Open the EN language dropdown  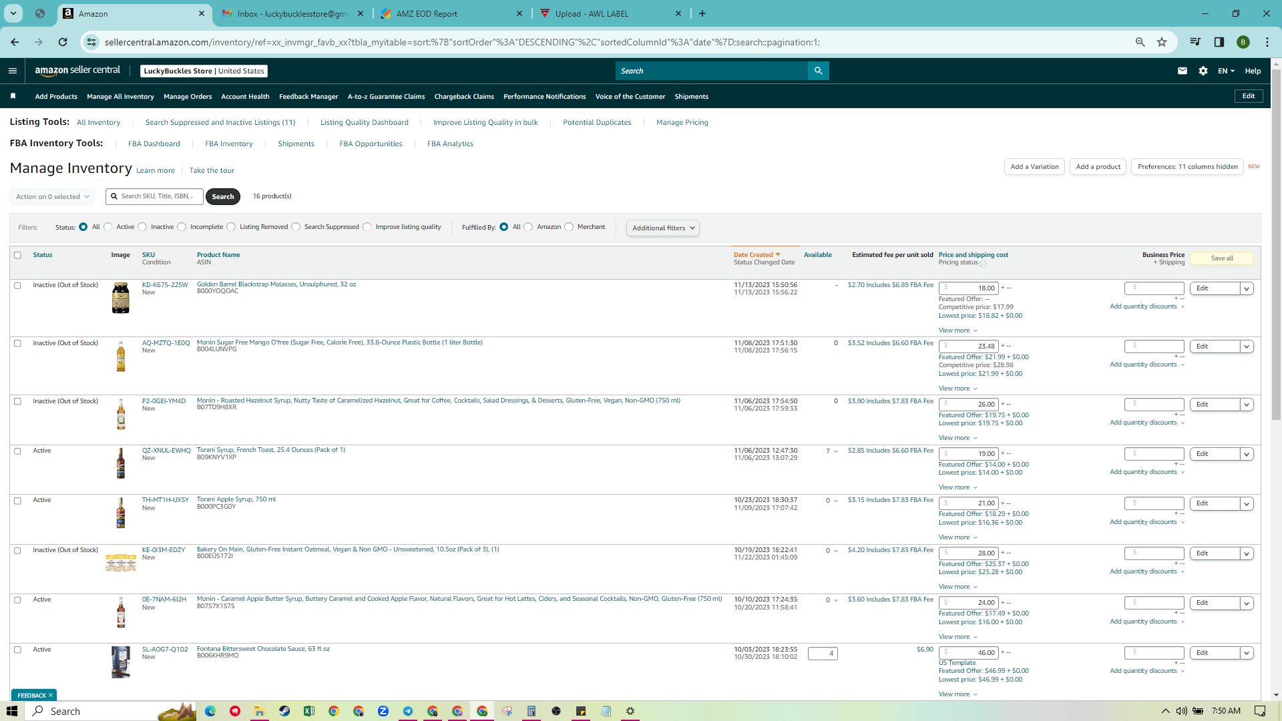click(1226, 71)
